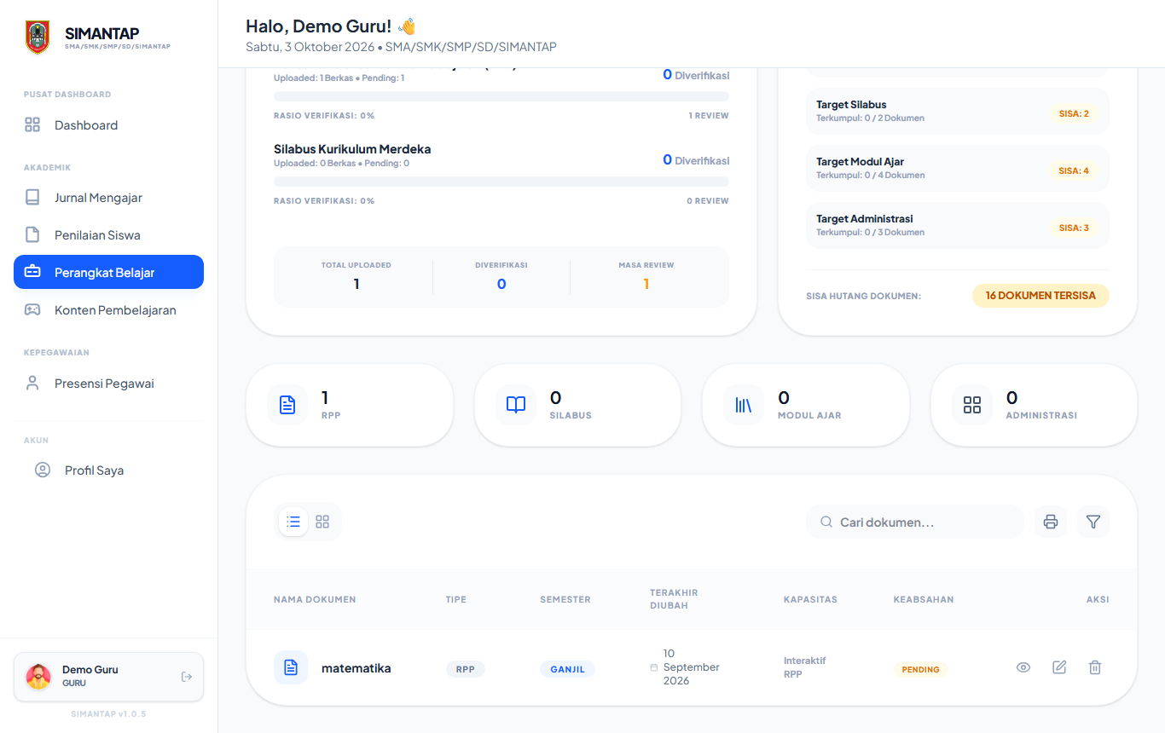Click the 16 DOKUMEN TERSISA badge
This screenshot has width=1165, height=733.
click(x=1040, y=296)
